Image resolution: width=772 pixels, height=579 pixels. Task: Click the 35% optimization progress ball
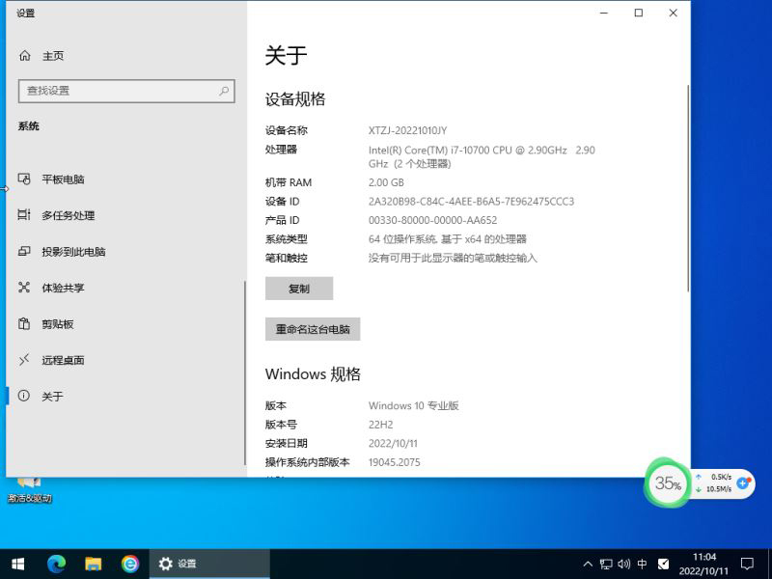pyautogui.click(x=668, y=483)
